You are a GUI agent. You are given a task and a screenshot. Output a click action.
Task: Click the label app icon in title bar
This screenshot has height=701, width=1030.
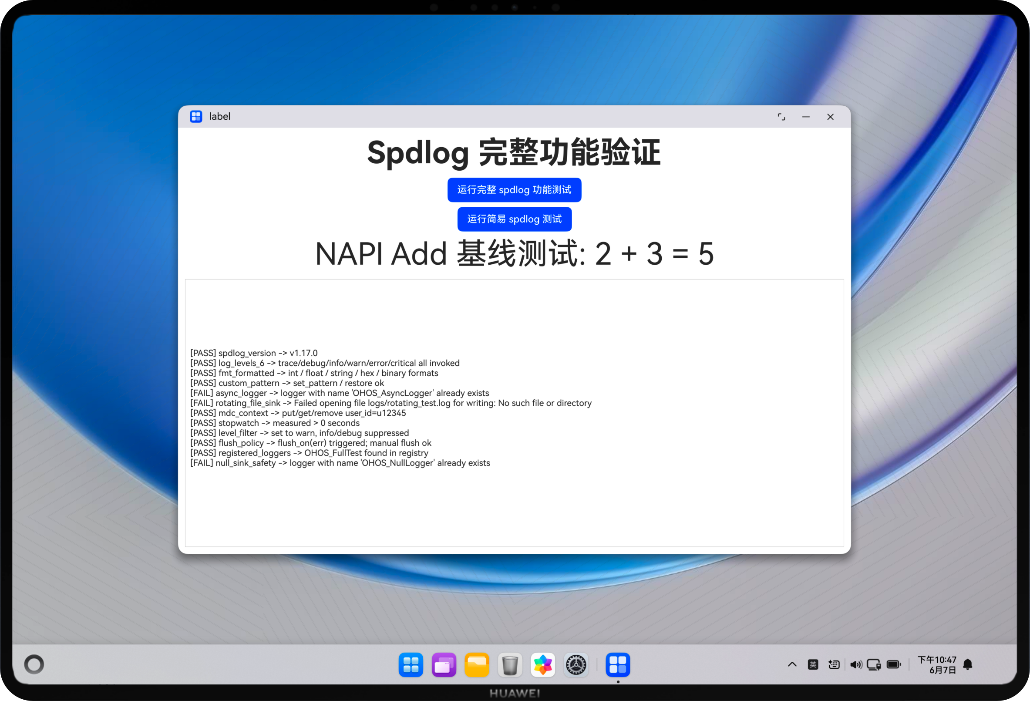coord(196,117)
